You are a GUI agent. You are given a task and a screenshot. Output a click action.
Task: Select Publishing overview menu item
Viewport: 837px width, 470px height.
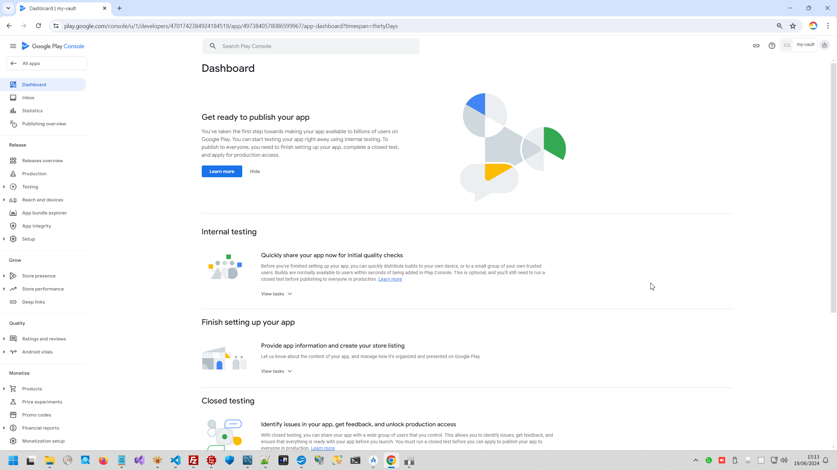44,124
